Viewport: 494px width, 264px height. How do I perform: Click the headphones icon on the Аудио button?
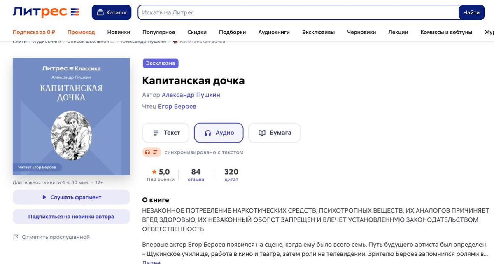pos(207,133)
